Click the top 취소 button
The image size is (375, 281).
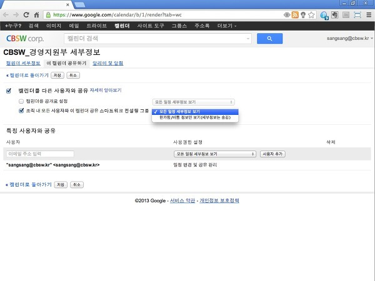point(73,76)
